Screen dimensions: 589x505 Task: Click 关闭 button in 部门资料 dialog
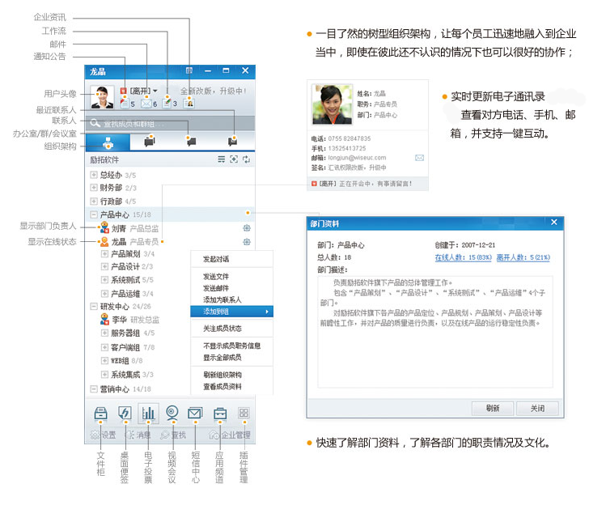(537, 409)
